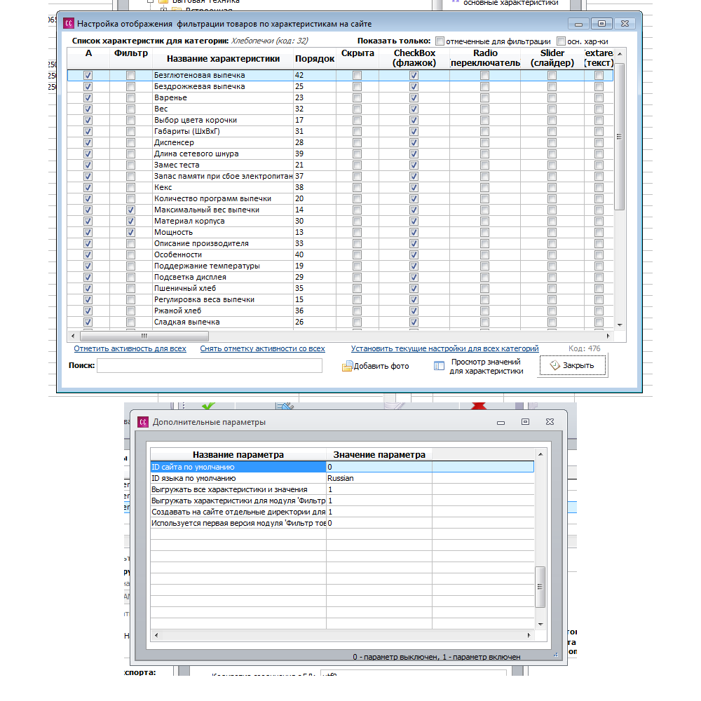Screen dimensions: 701x701
Task: Click Значение параметра column header
Action: click(x=379, y=455)
